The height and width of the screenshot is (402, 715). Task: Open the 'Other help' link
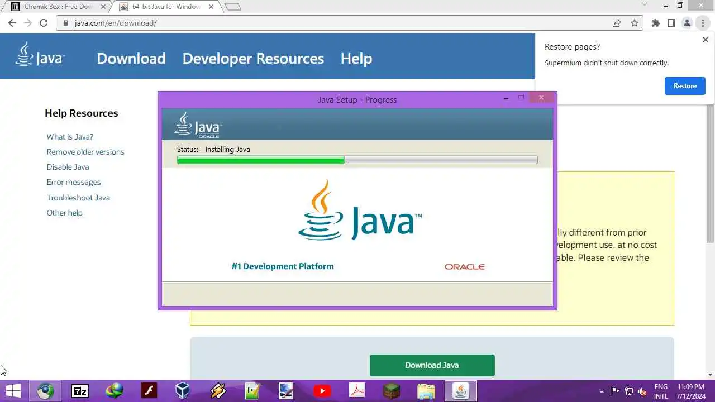click(x=64, y=213)
